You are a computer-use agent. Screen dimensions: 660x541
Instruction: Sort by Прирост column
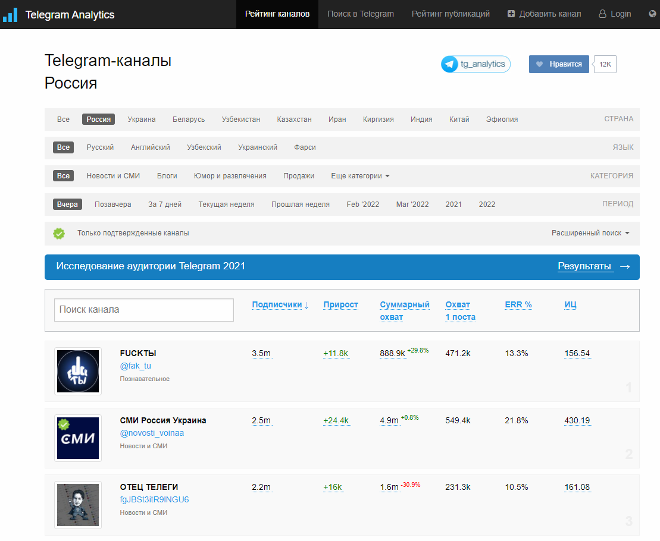click(x=340, y=305)
